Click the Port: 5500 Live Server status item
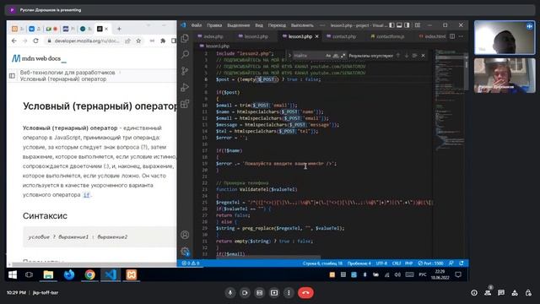 coord(431,263)
